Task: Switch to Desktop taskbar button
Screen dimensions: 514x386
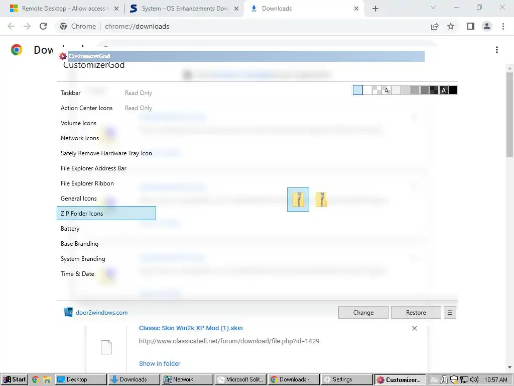Action: tap(81, 379)
